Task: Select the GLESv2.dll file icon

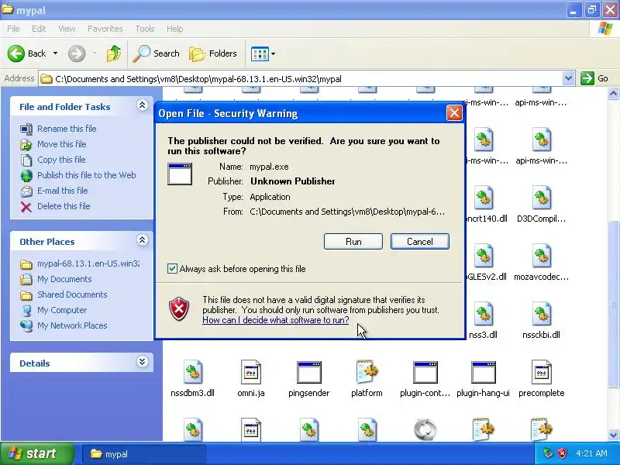Action: point(483,256)
